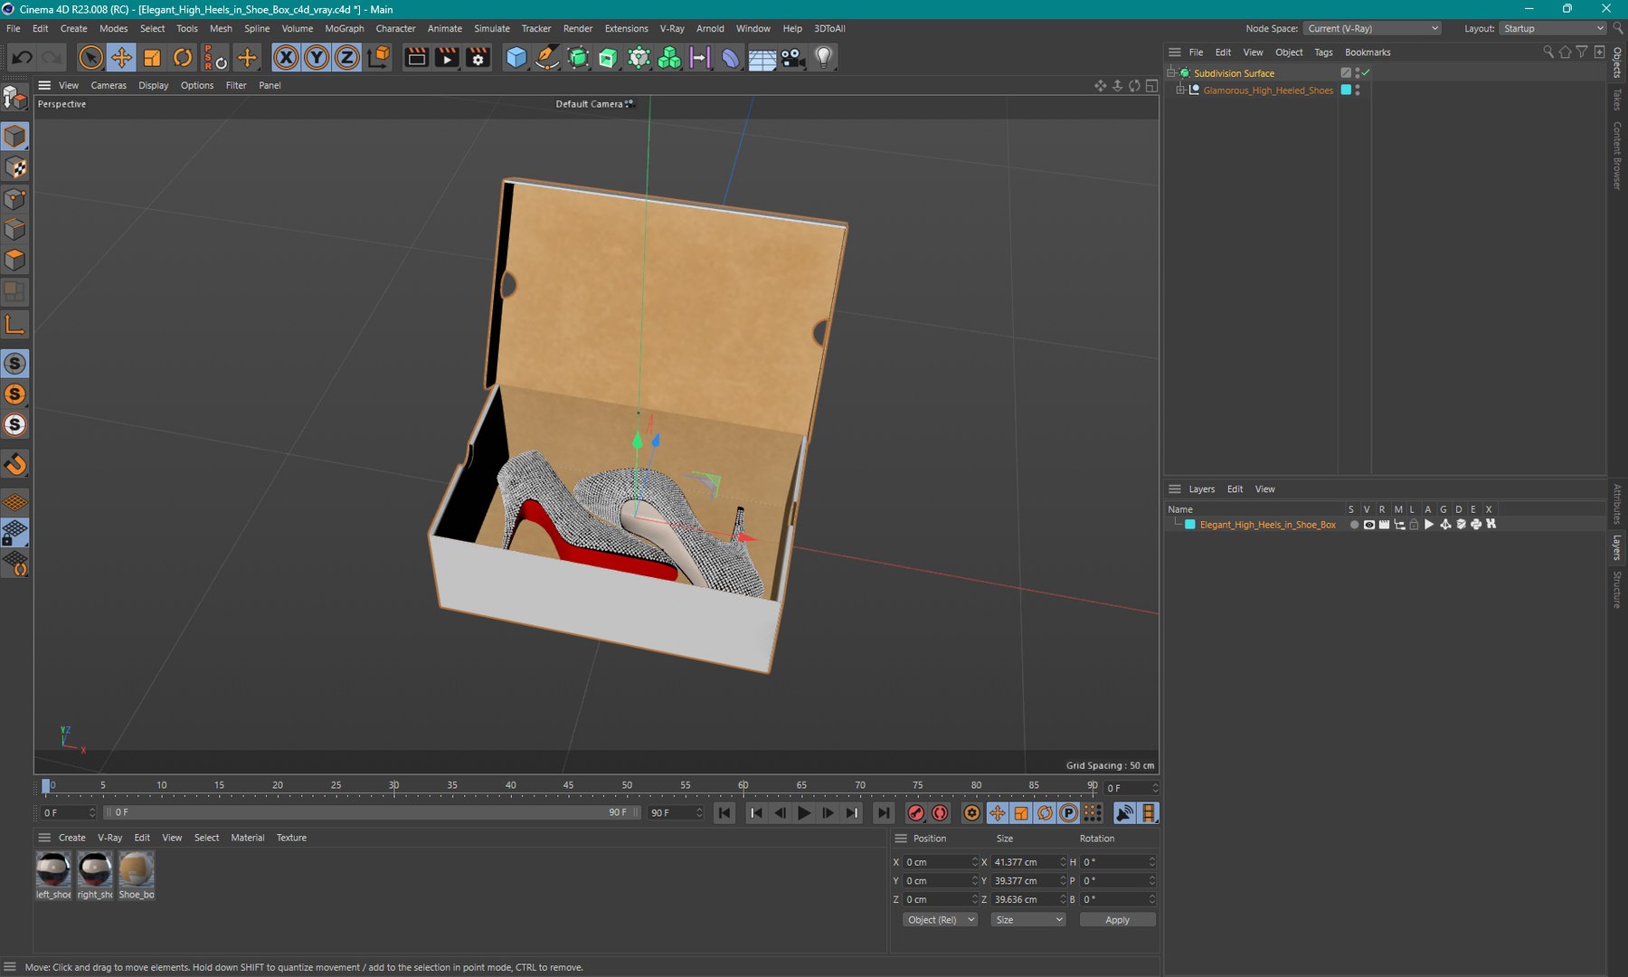Open the MoGraph menu
The width and height of the screenshot is (1628, 977).
345,29
